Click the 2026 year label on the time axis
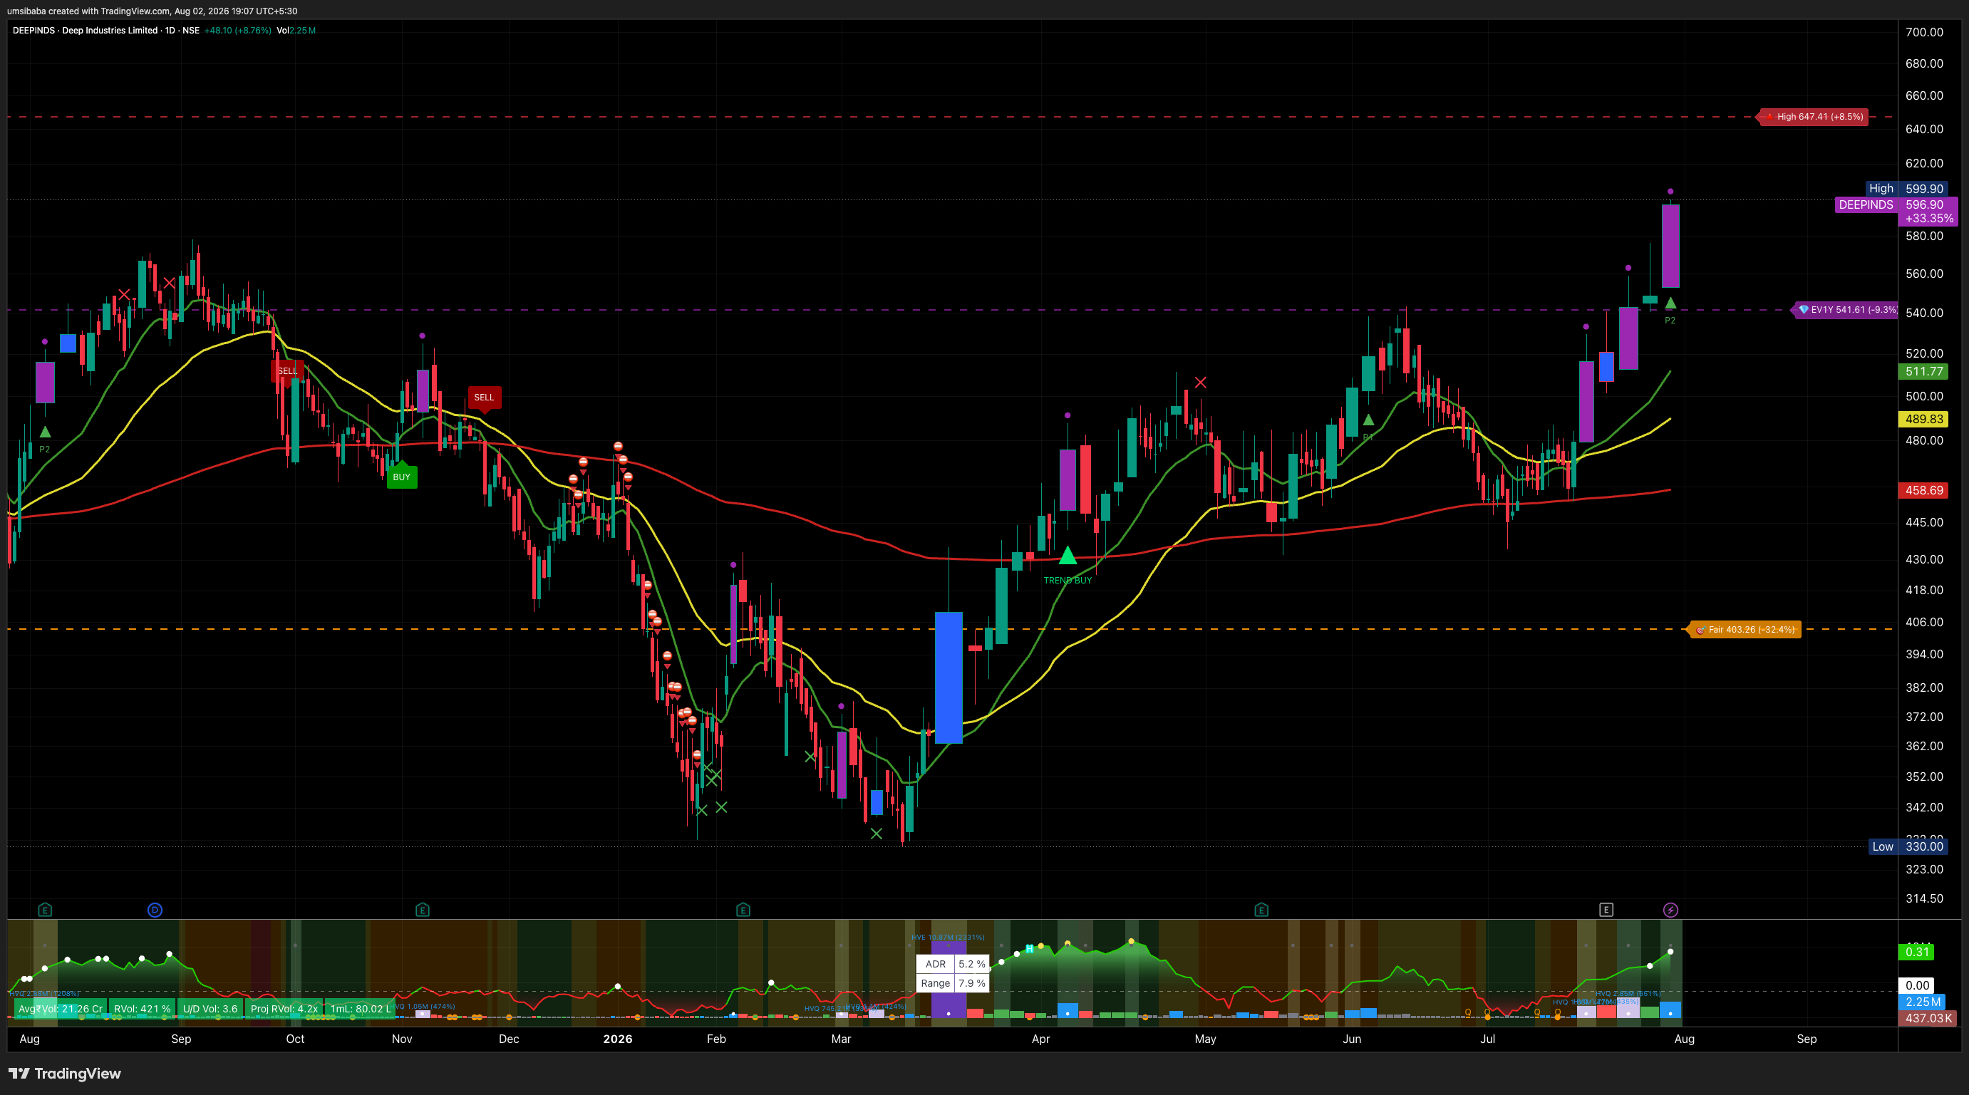This screenshot has height=1095, width=1969. point(618,1039)
